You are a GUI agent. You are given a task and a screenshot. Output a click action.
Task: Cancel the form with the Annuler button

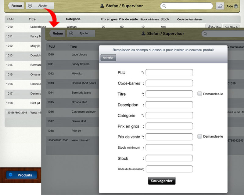click(108, 57)
